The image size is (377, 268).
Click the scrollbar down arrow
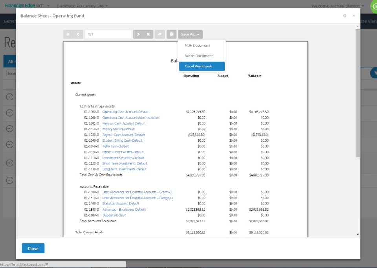(x=358, y=234)
